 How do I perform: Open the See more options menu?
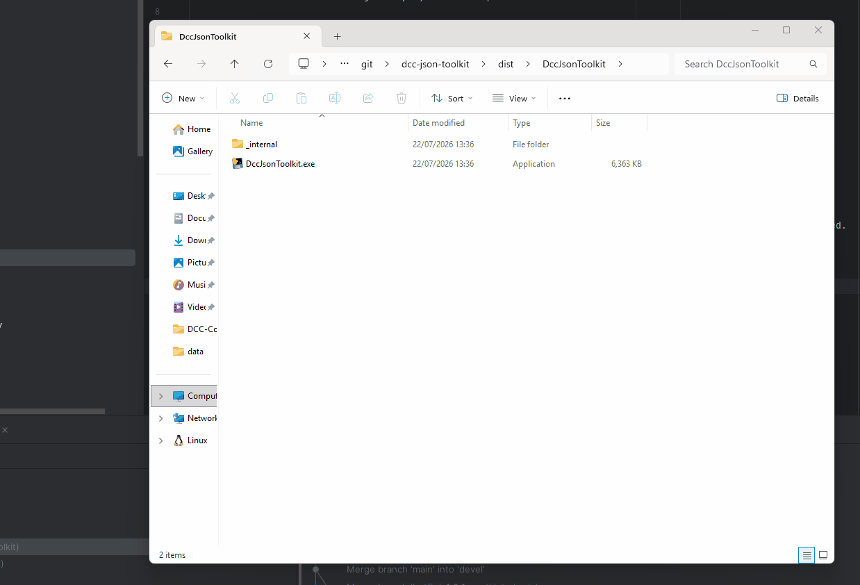(x=565, y=98)
